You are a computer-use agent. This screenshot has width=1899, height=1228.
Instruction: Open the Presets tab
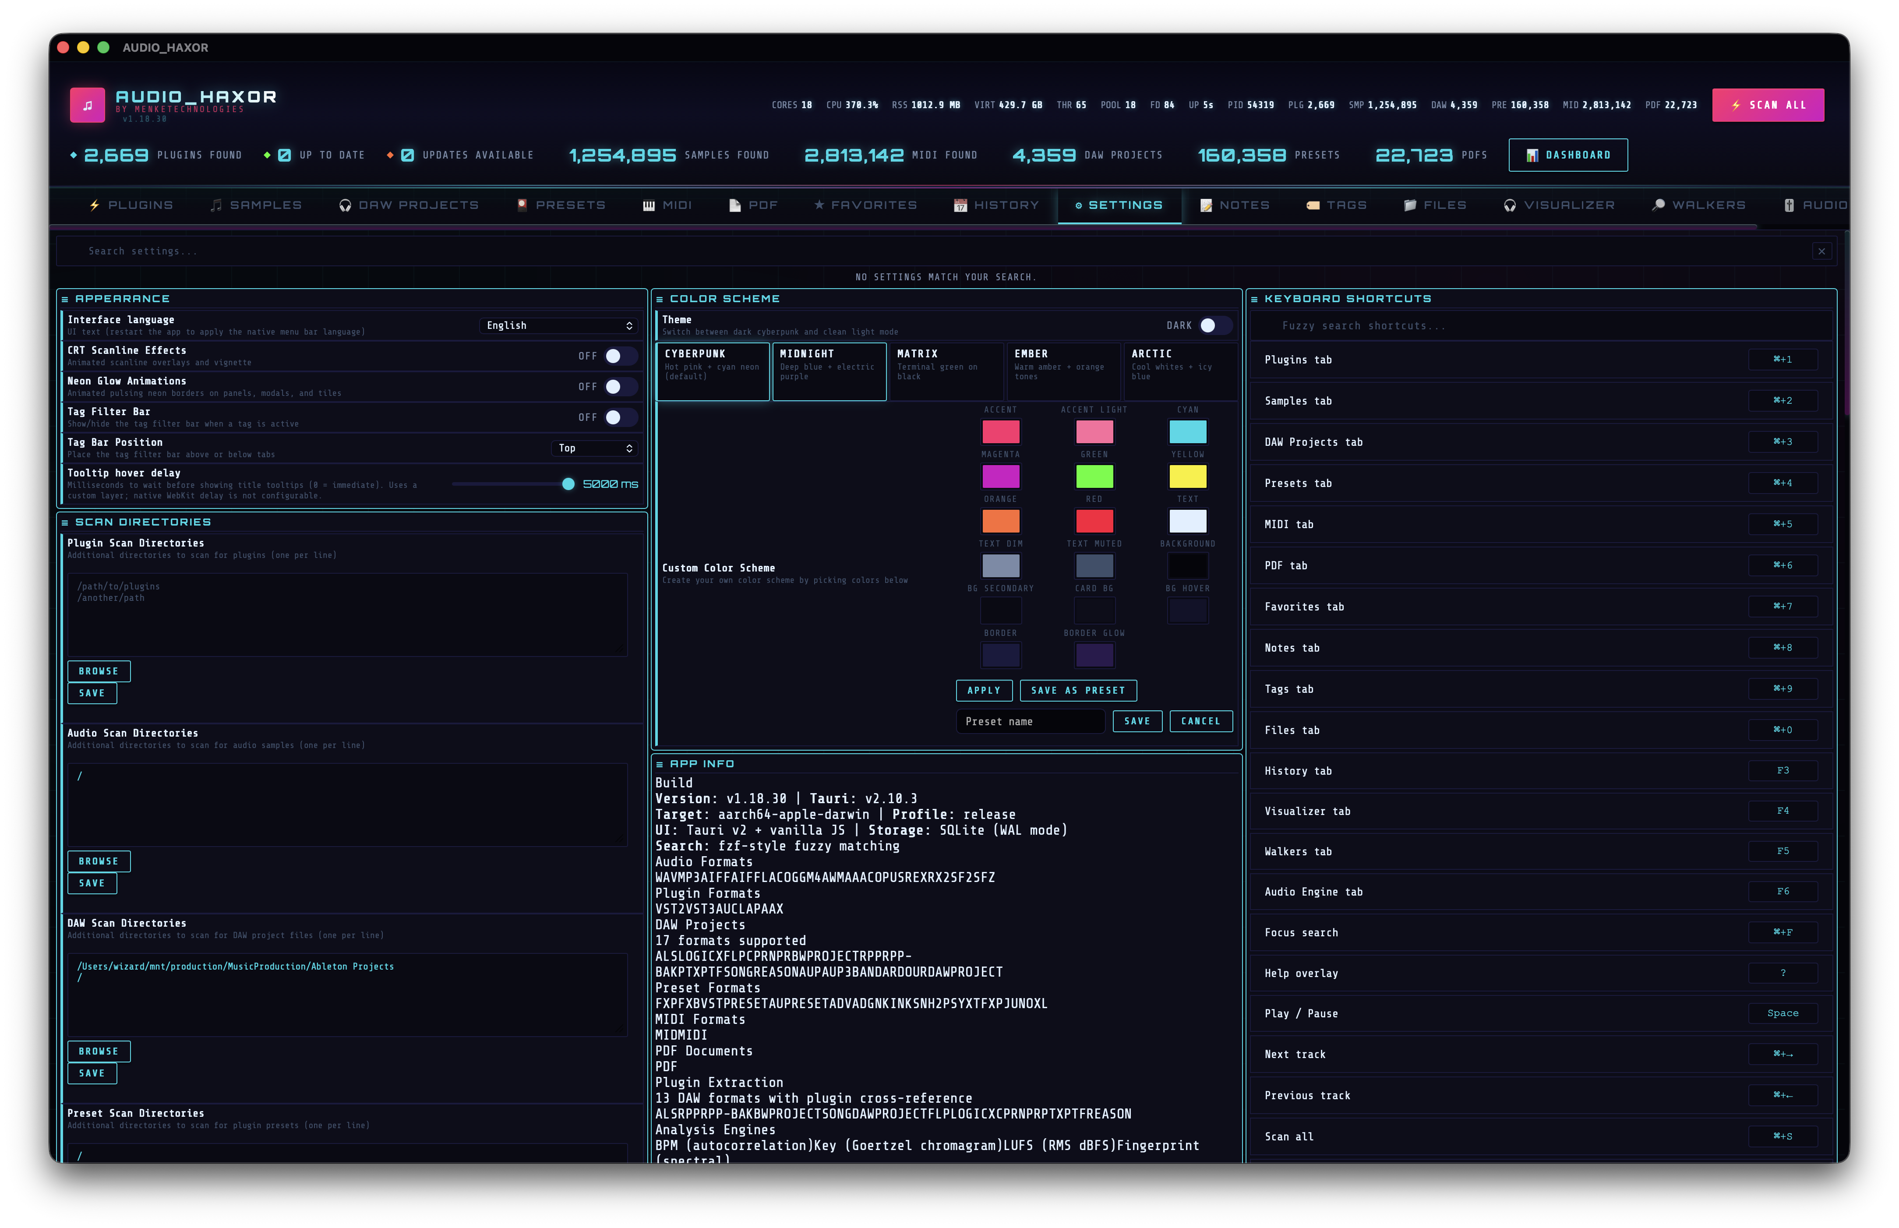point(561,205)
